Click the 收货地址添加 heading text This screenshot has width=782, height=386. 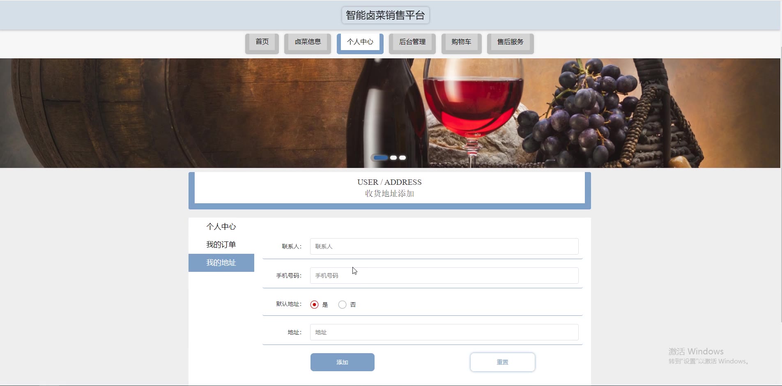coord(389,193)
